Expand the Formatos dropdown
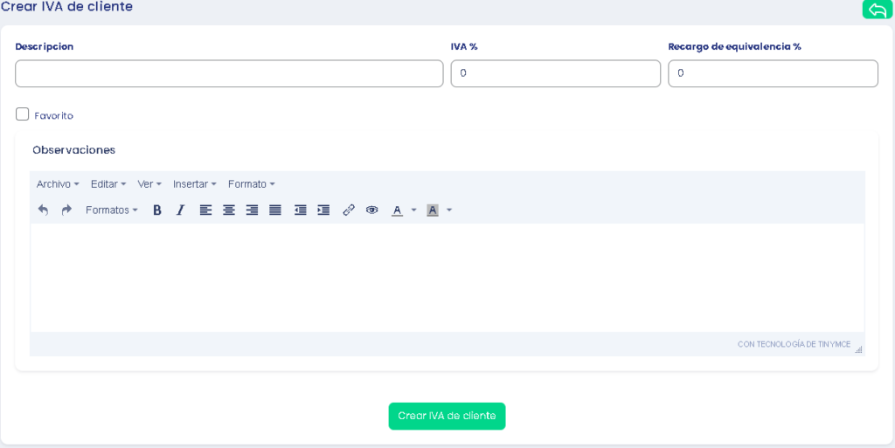The width and height of the screenshot is (895, 448). pos(111,210)
